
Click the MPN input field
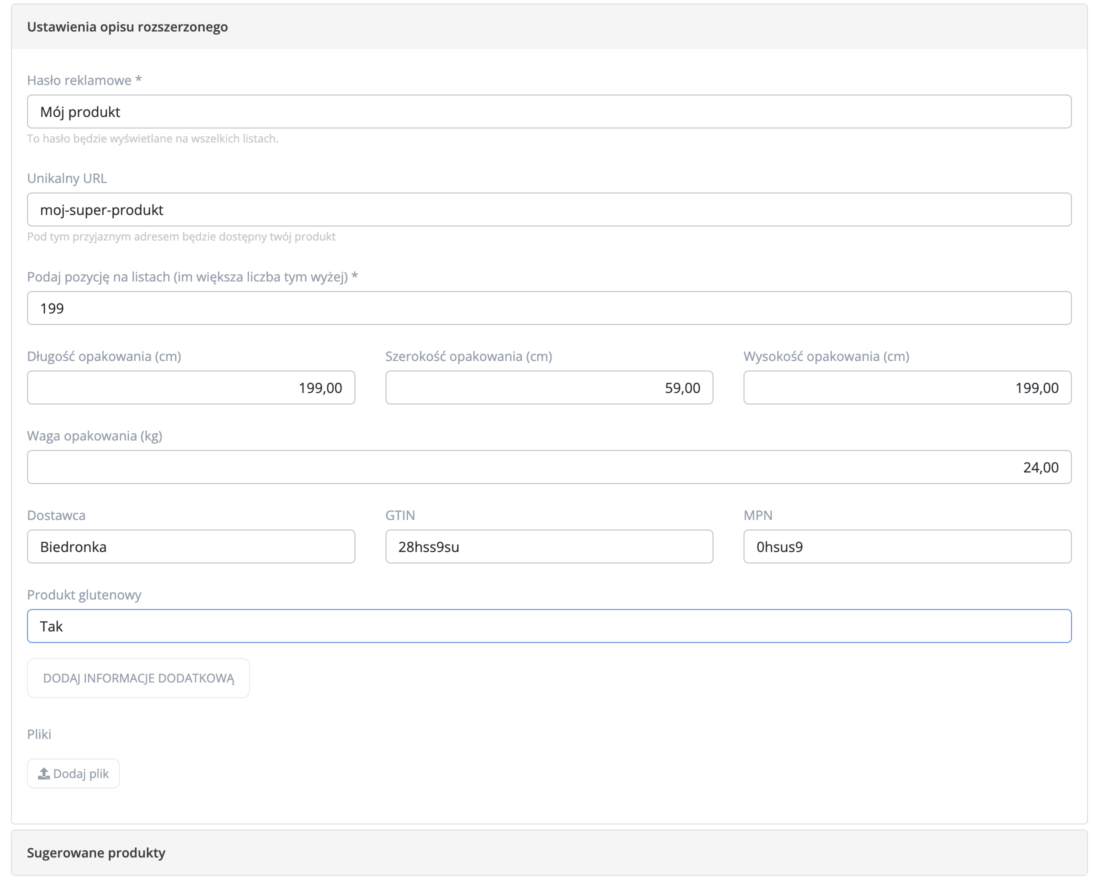(907, 546)
